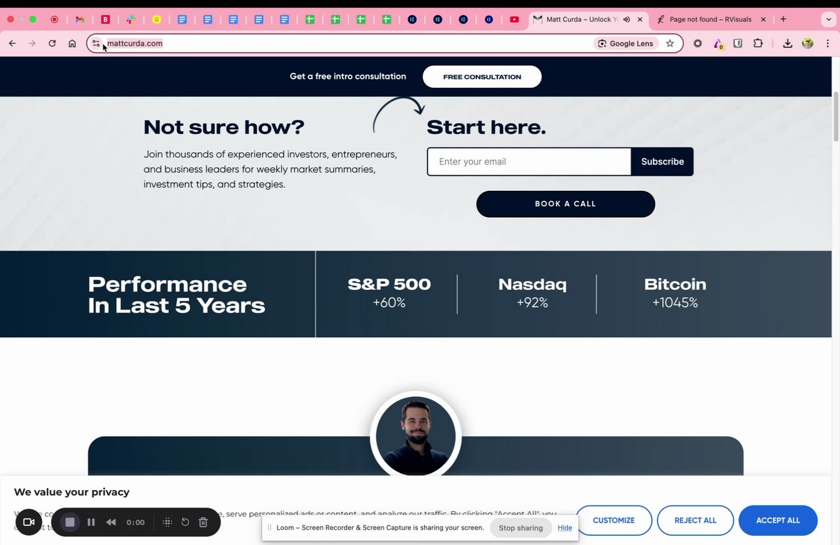The image size is (840, 545).
Task: Click the Start here. heading
Action: (486, 127)
